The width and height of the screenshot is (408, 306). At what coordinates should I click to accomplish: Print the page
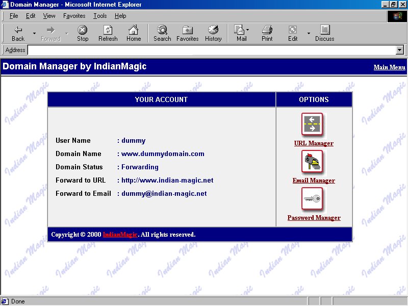click(267, 33)
